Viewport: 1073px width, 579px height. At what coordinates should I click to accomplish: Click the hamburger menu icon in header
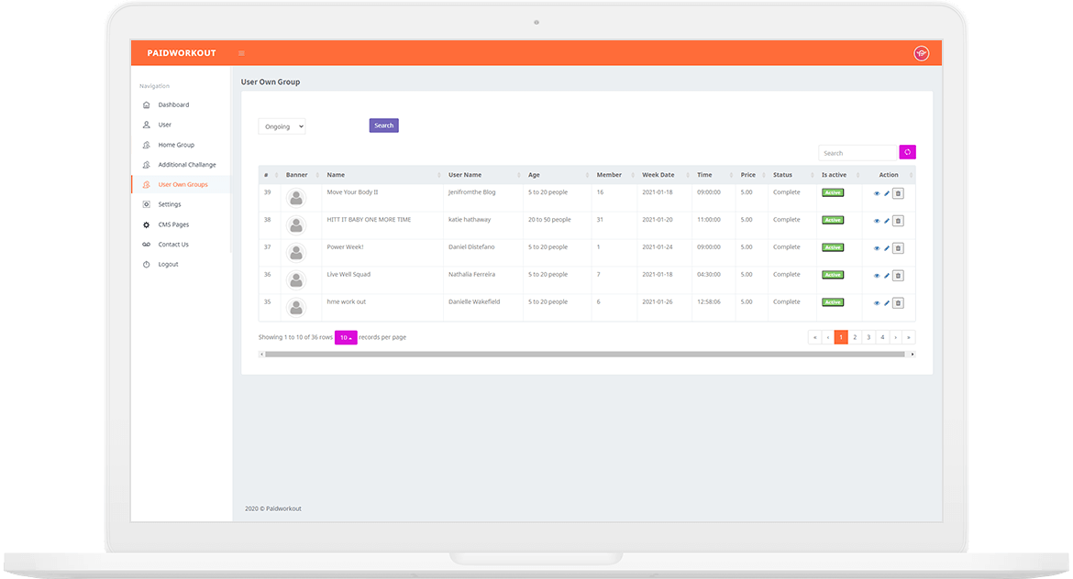pyautogui.click(x=241, y=53)
